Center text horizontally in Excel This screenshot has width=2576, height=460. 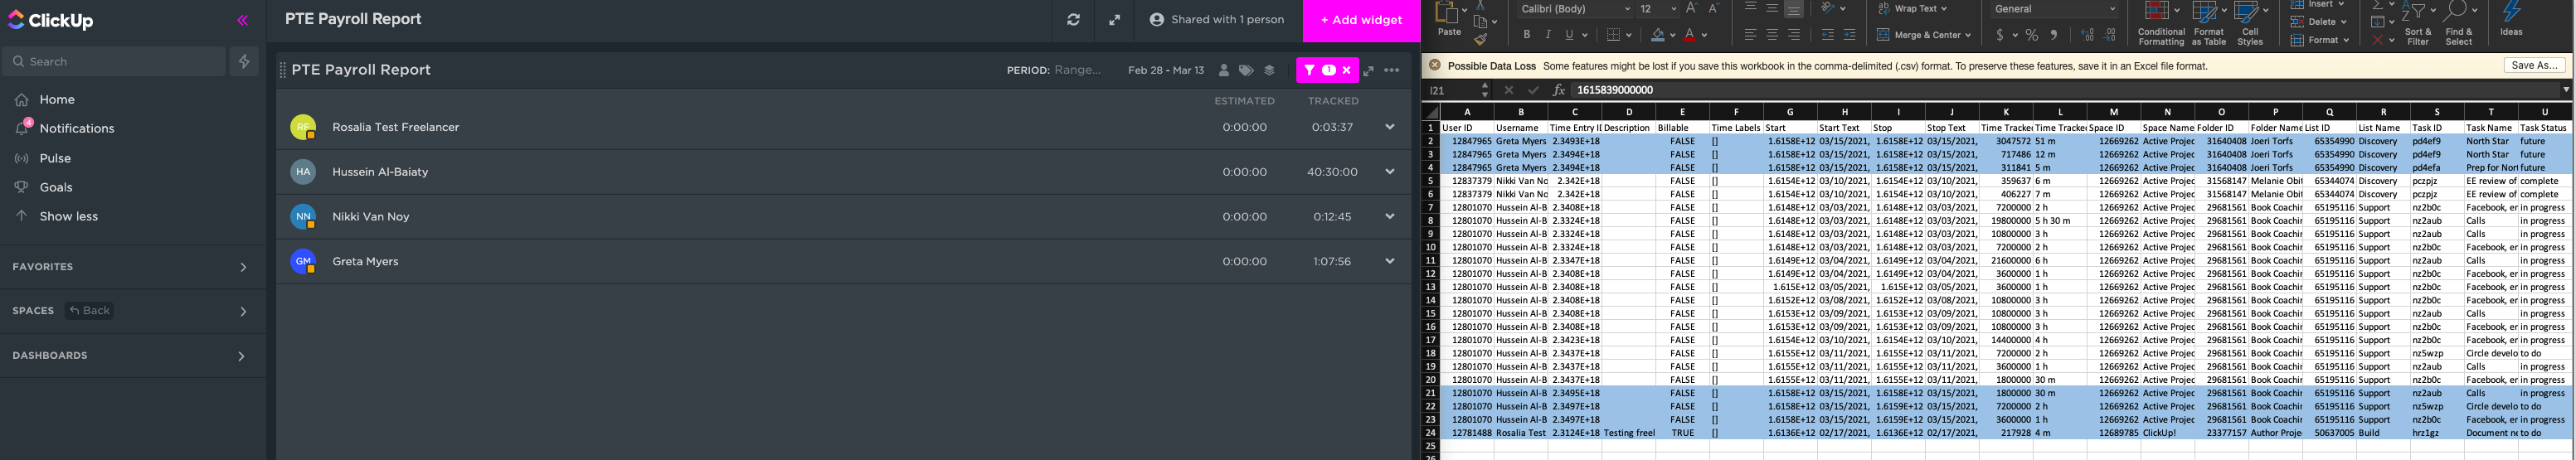coord(1772,35)
